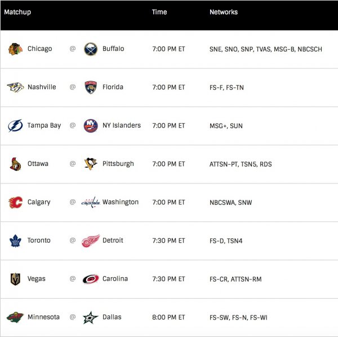This screenshot has width=338, height=337.
Task: Select the Nashville Predators logo
Action: 15,87
